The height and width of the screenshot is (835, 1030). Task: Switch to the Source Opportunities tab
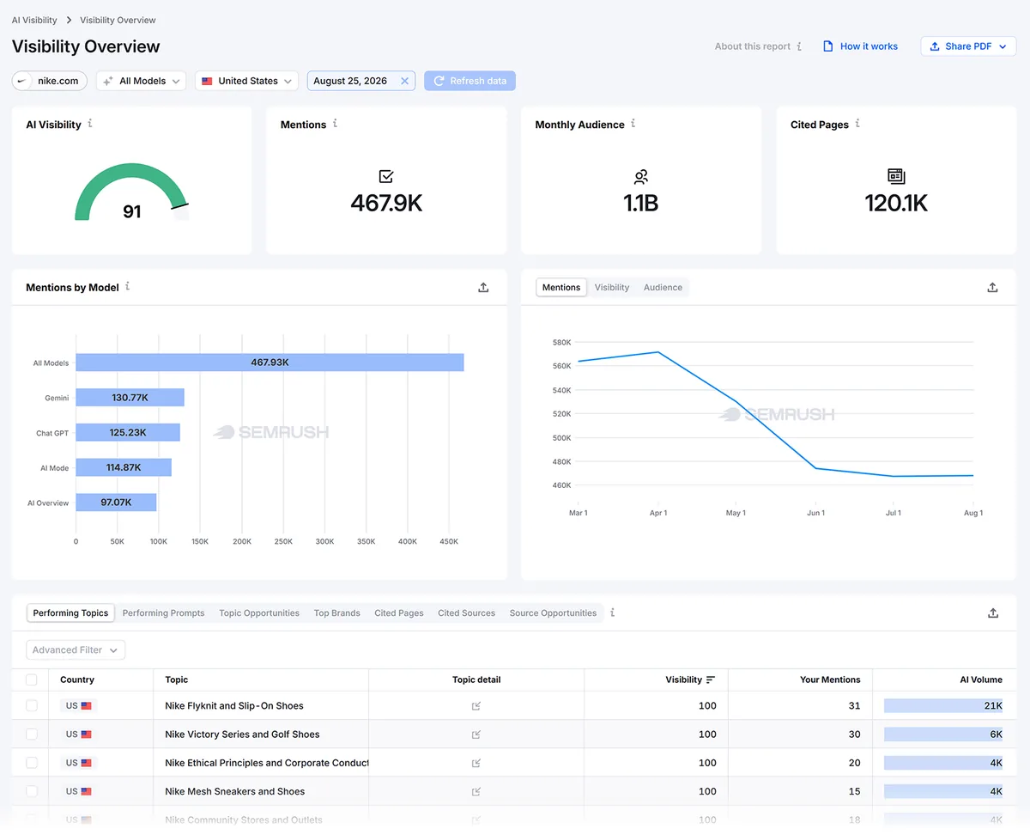tap(553, 613)
